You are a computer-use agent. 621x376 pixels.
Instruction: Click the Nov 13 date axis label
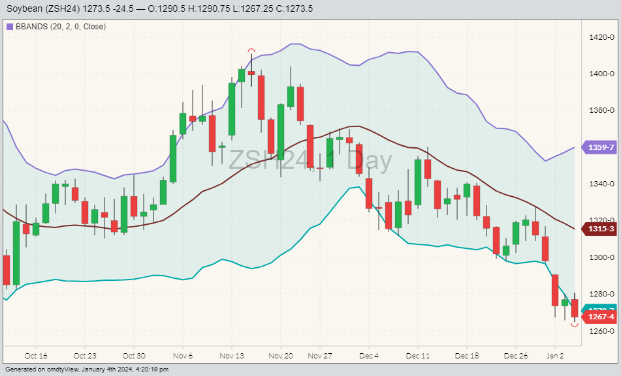click(x=232, y=356)
